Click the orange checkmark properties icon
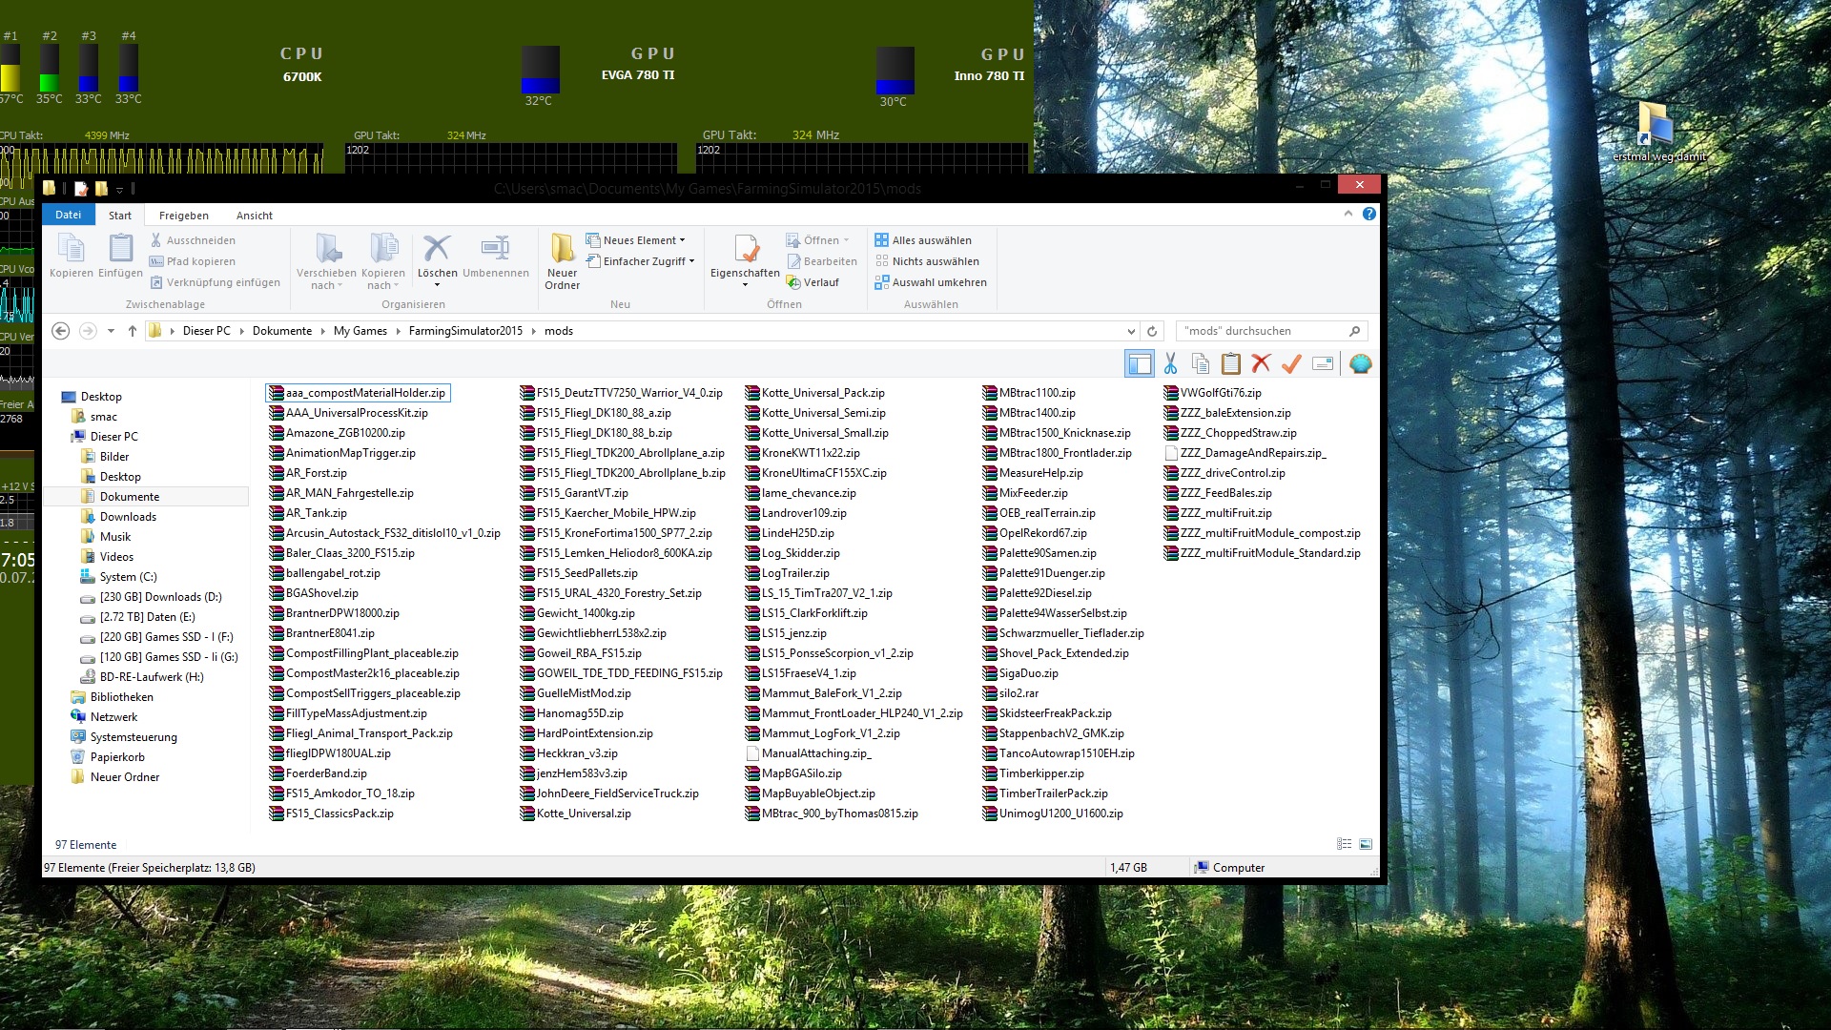The height and width of the screenshot is (1030, 1831). 1291,363
